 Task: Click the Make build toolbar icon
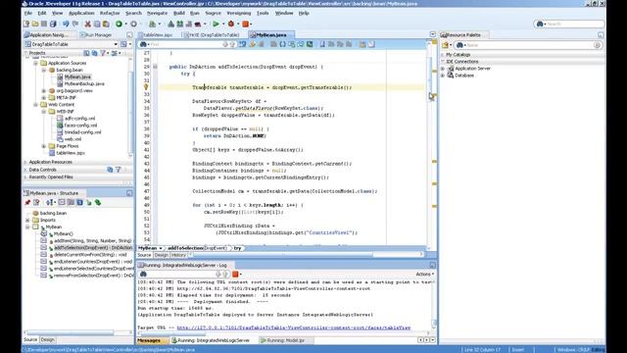point(171,24)
